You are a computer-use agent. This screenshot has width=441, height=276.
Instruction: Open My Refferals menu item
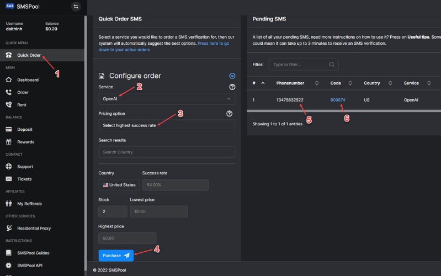click(x=29, y=204)
